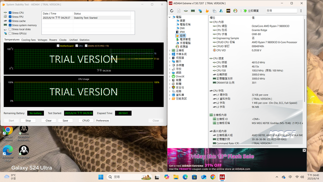Click the user/person icon in AIDA64 toolbar
323x182 pixels.
(221, 11)
